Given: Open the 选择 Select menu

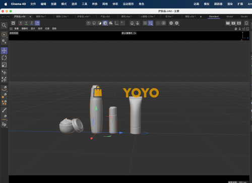Looking at the screenshot, I should [x=74, y=4].
